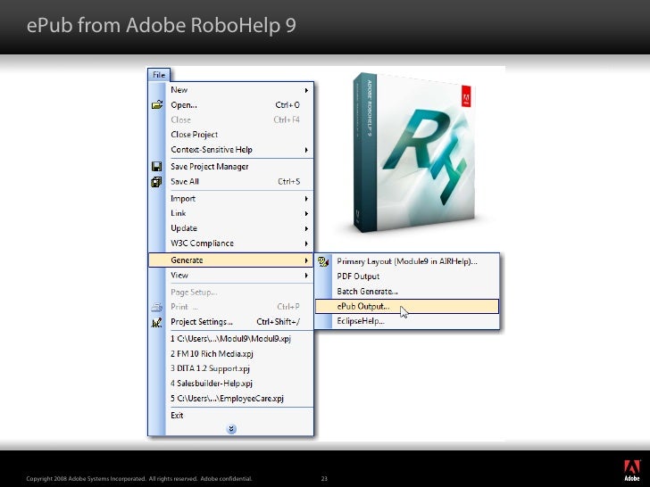The width and height of the screenshot is (650, 487).
Task: Expand the Link submenu arrow
Action: pyautogui.click(x=306, y=214)
